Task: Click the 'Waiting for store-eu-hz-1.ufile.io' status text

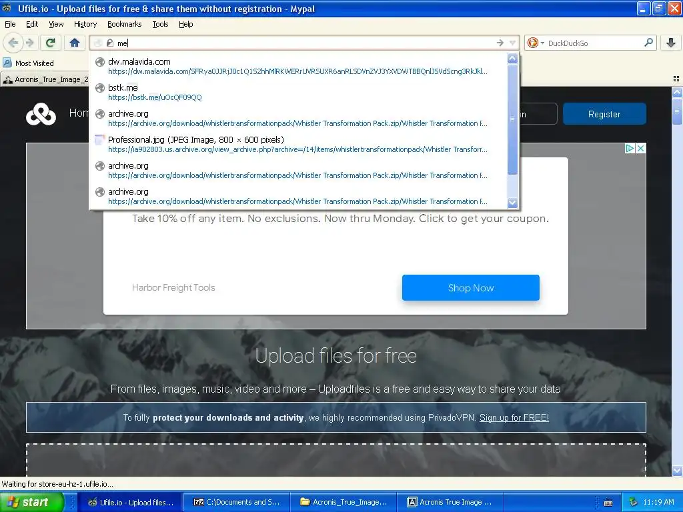Action: [x=57, y=484]
